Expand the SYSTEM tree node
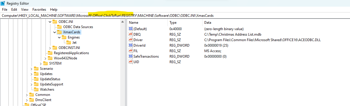This screenshot has width=350, height=106. (41, 63)
